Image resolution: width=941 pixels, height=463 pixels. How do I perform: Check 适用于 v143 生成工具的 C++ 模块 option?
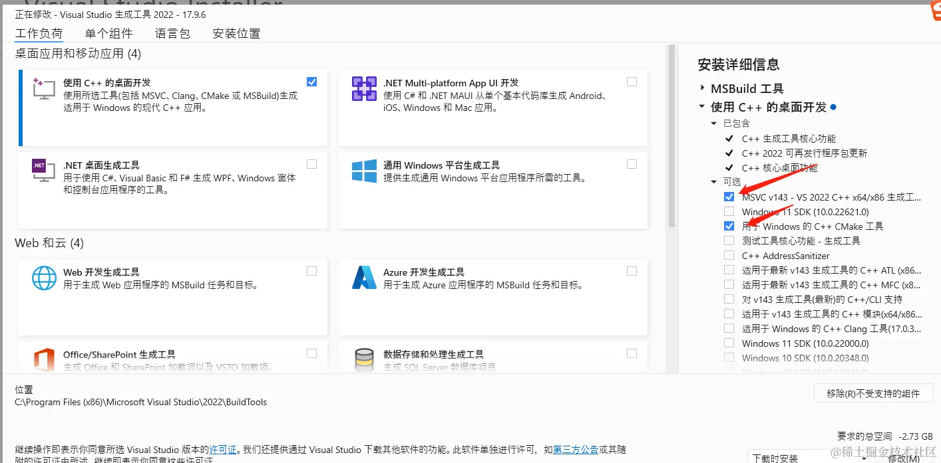729,314
